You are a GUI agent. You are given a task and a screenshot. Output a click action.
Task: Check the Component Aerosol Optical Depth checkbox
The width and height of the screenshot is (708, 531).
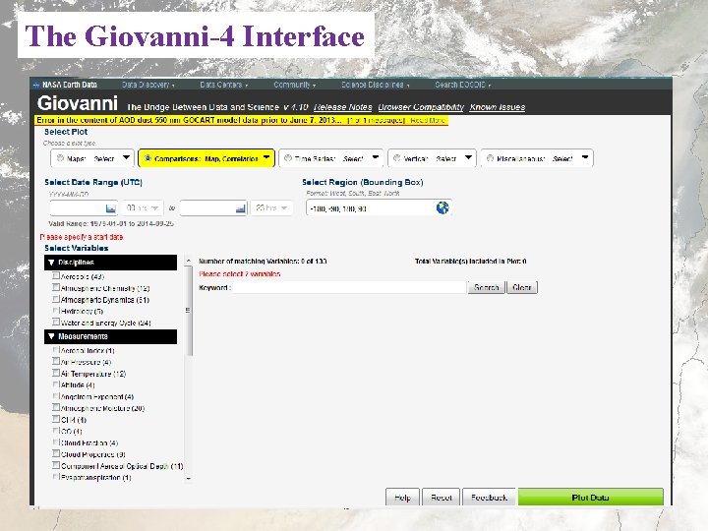(56, 465)
